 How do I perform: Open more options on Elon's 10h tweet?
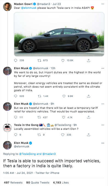(x=103, y=68)
